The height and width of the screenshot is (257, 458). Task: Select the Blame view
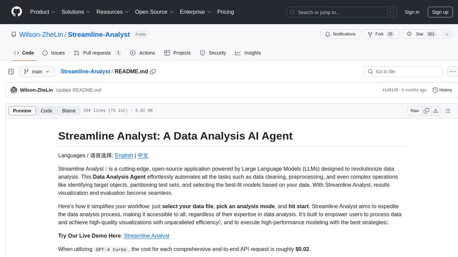69,111
